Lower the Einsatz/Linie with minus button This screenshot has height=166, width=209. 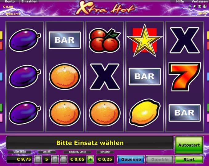pos(64,159)
